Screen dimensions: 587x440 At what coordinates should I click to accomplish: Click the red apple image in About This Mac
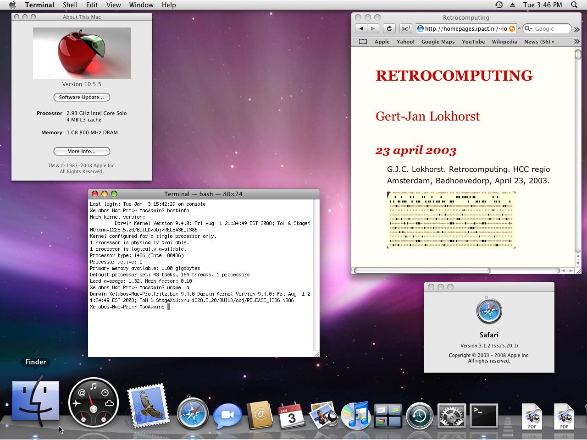[82, 53]
